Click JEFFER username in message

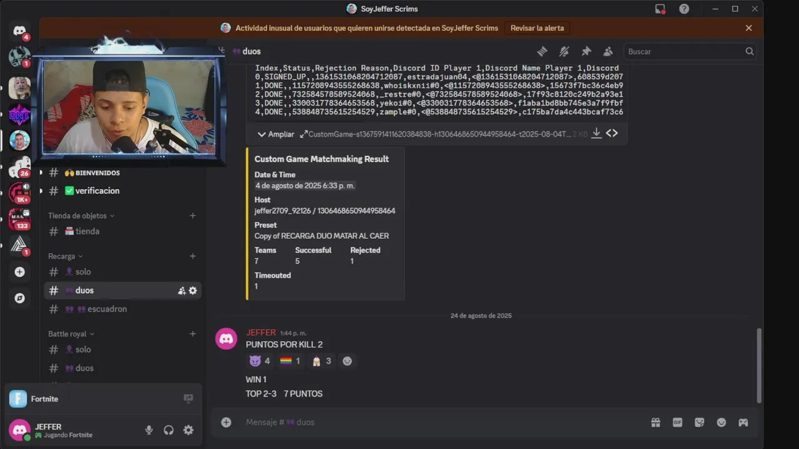[261, 333]
